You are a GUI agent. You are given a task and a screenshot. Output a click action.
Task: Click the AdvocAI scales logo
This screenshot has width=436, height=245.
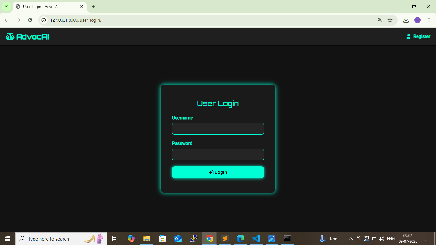[x=27, y=37]
